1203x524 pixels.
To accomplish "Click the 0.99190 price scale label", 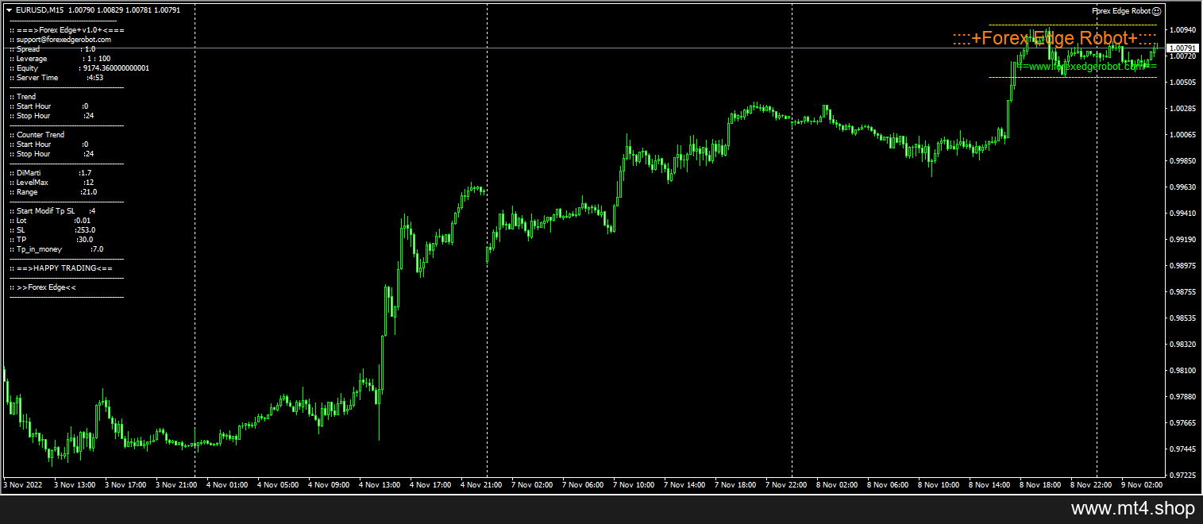I will click(1183, 239).
